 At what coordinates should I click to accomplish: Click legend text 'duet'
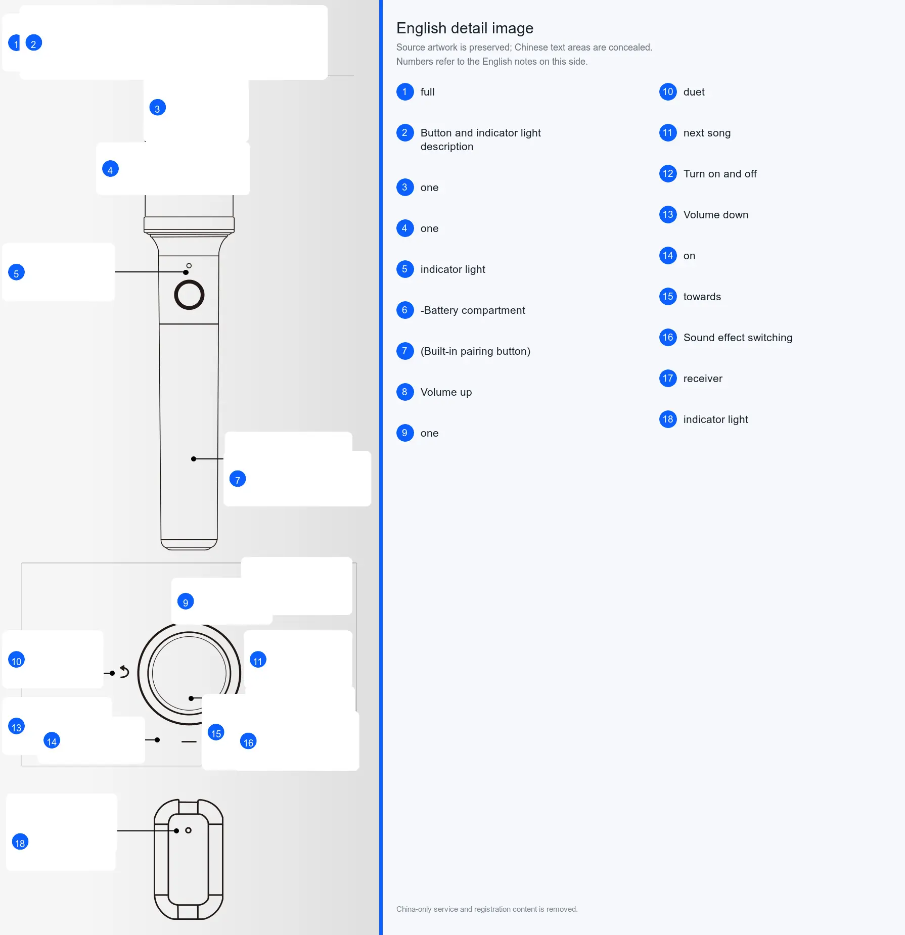(x=694, y=92)
